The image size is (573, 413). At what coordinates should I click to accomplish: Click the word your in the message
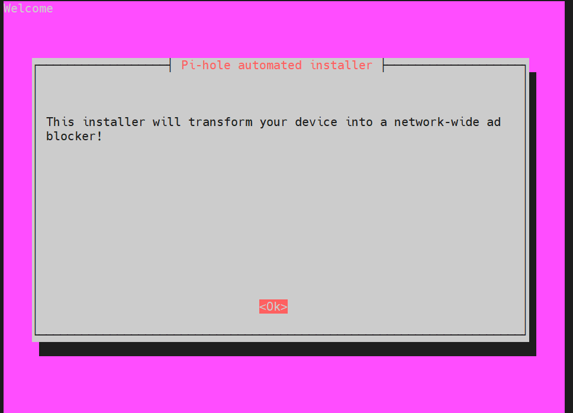coord(273,122)
